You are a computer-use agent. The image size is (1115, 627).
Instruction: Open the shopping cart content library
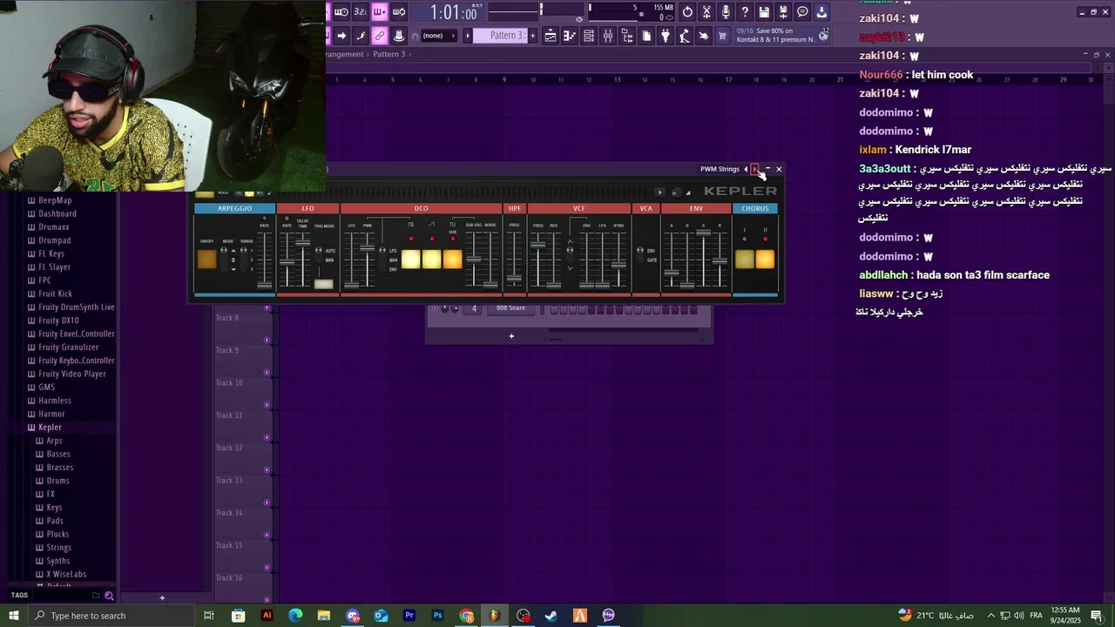[x=722, y=36]
